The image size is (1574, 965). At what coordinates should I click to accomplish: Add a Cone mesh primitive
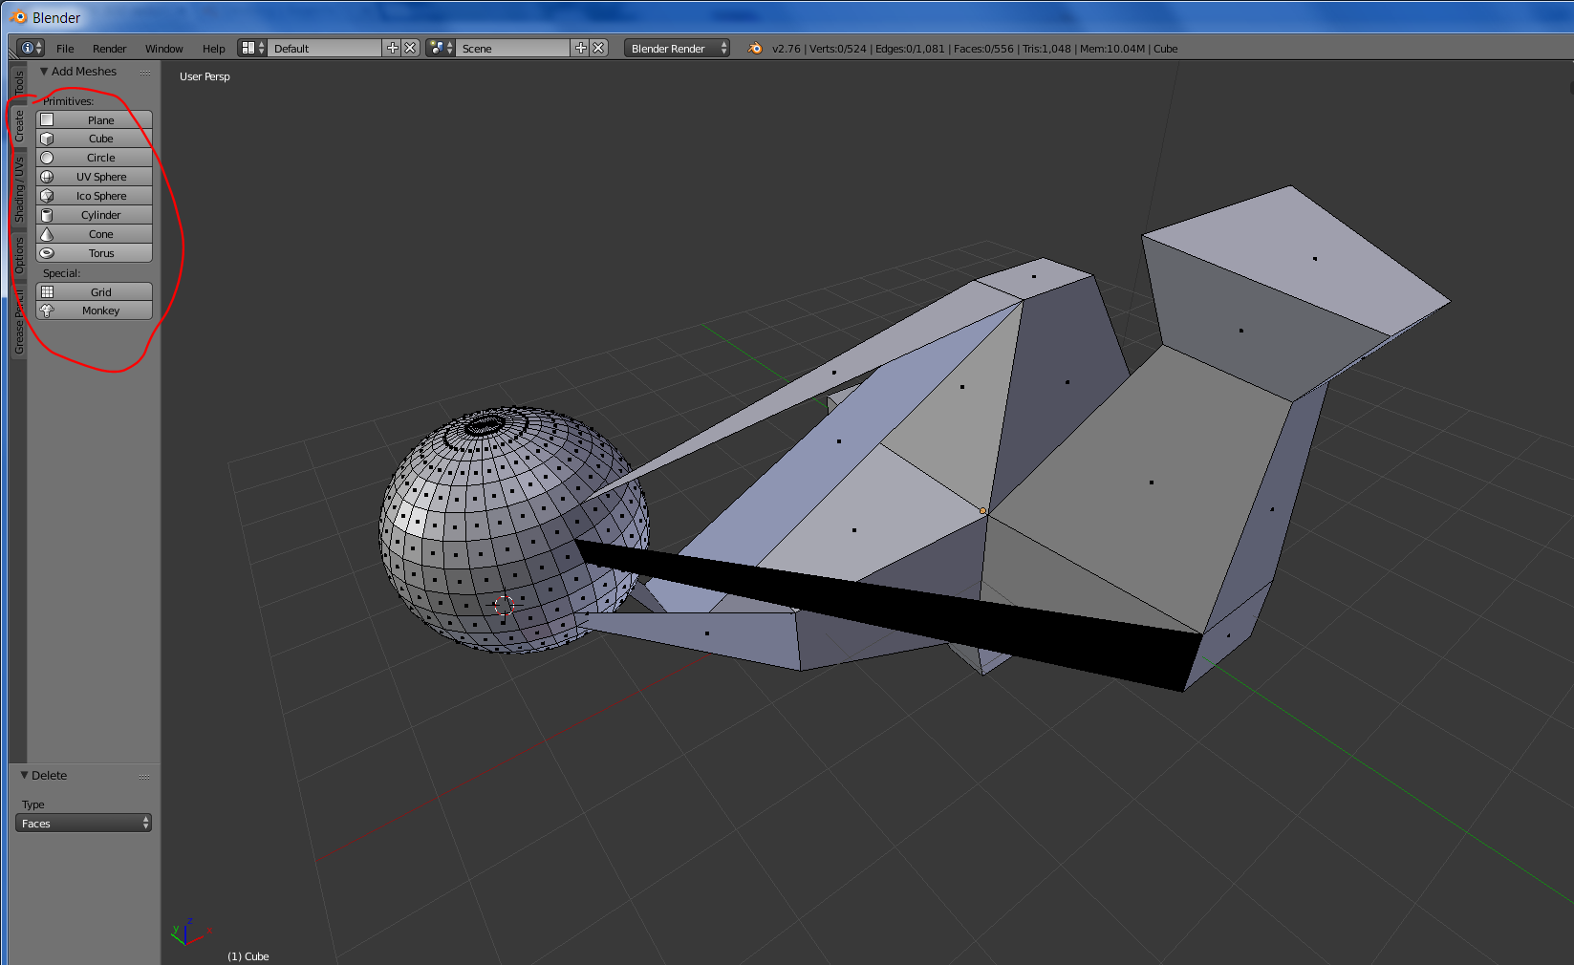click(x=94, y=234)
